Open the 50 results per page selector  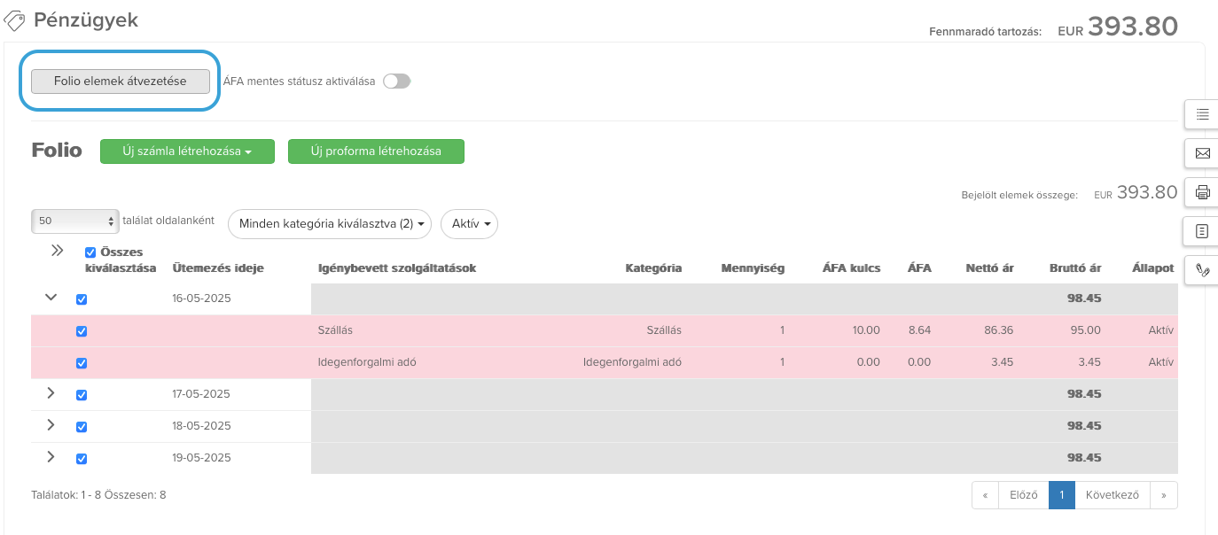[x=75, y=221]
